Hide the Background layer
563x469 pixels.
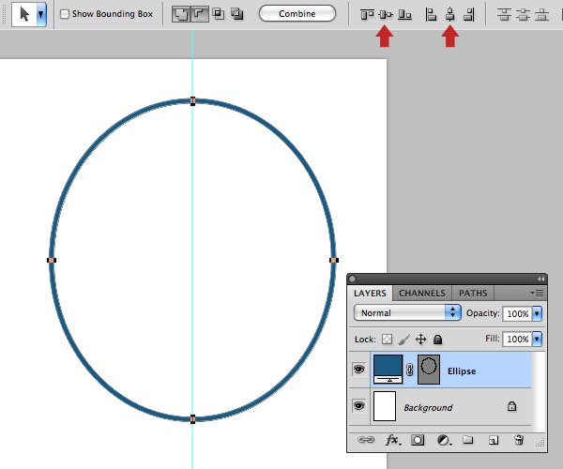point(358,406)
